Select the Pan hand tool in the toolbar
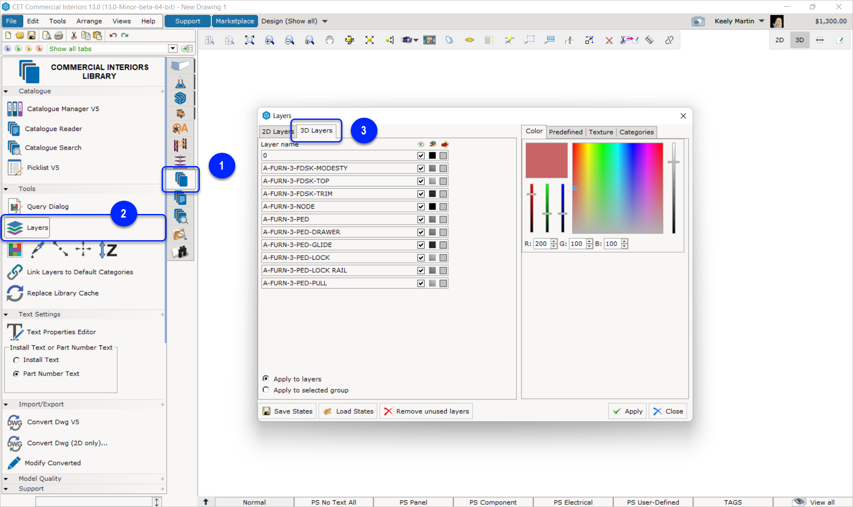Screen dimensions: 853x507 (329, 40)
